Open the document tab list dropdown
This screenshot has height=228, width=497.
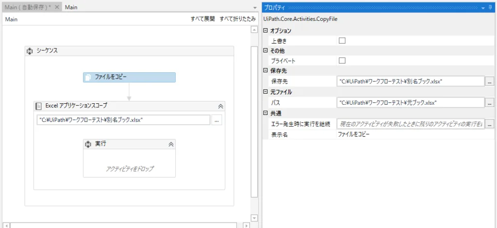coord(255,8)
